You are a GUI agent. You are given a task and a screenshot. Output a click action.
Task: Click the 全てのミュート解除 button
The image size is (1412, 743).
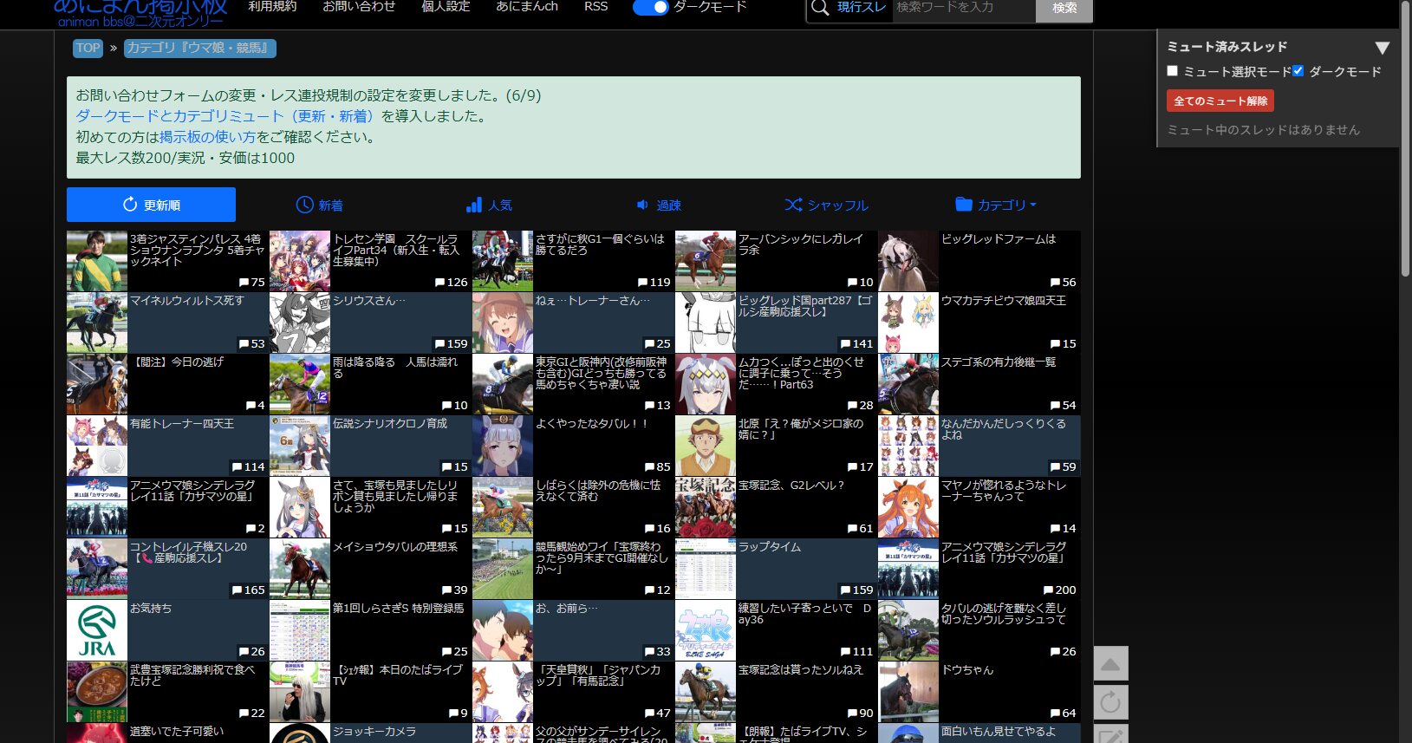[x=1220, y=101]
